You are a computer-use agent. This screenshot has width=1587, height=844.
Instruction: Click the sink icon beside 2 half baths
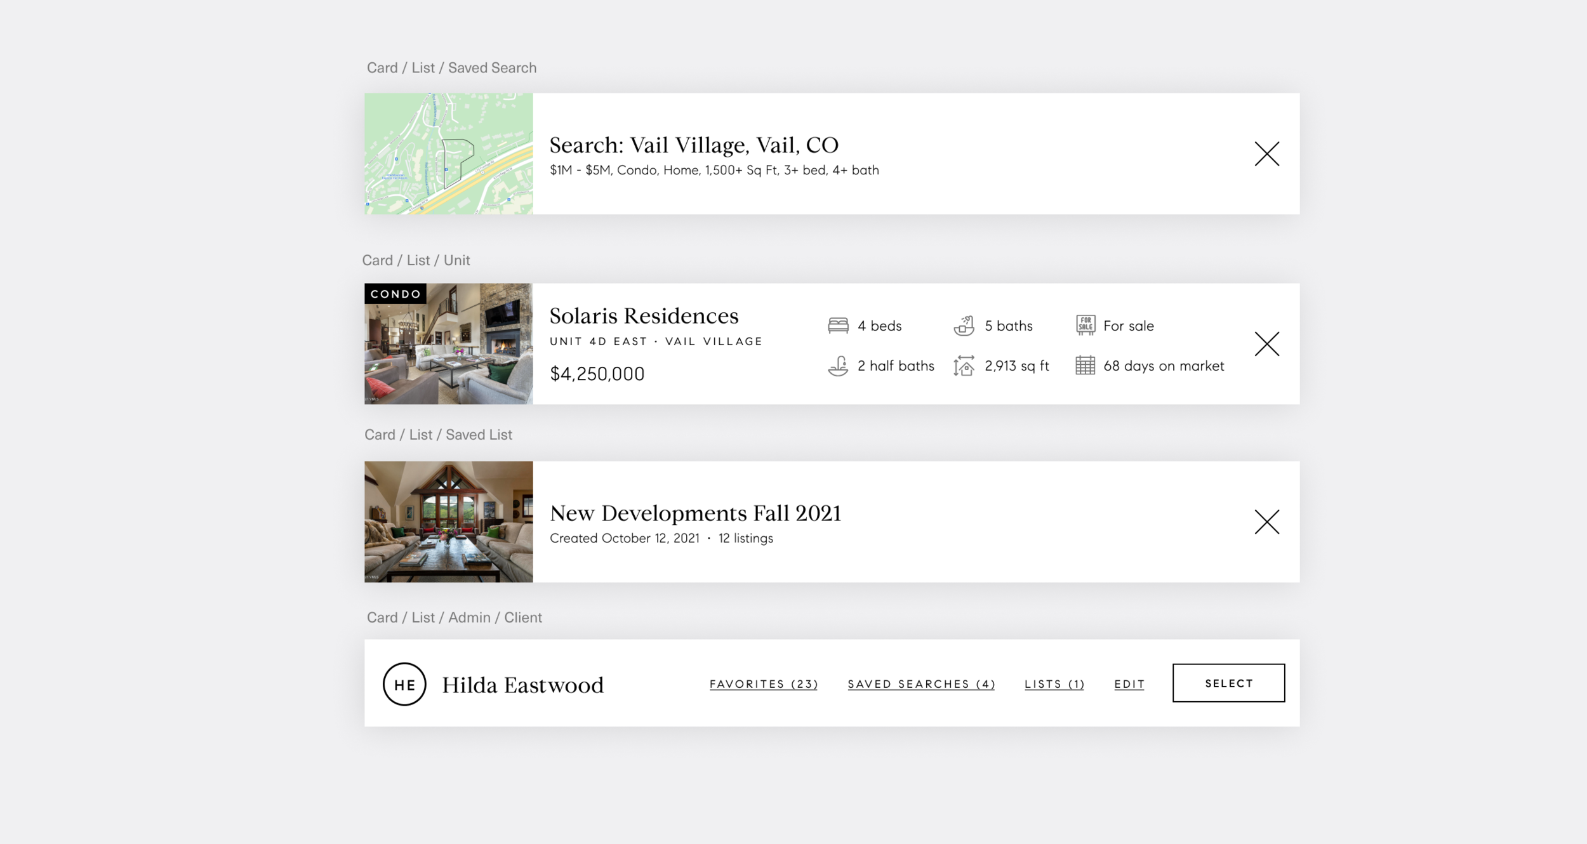pyautogui.click(x=838, y=366)
